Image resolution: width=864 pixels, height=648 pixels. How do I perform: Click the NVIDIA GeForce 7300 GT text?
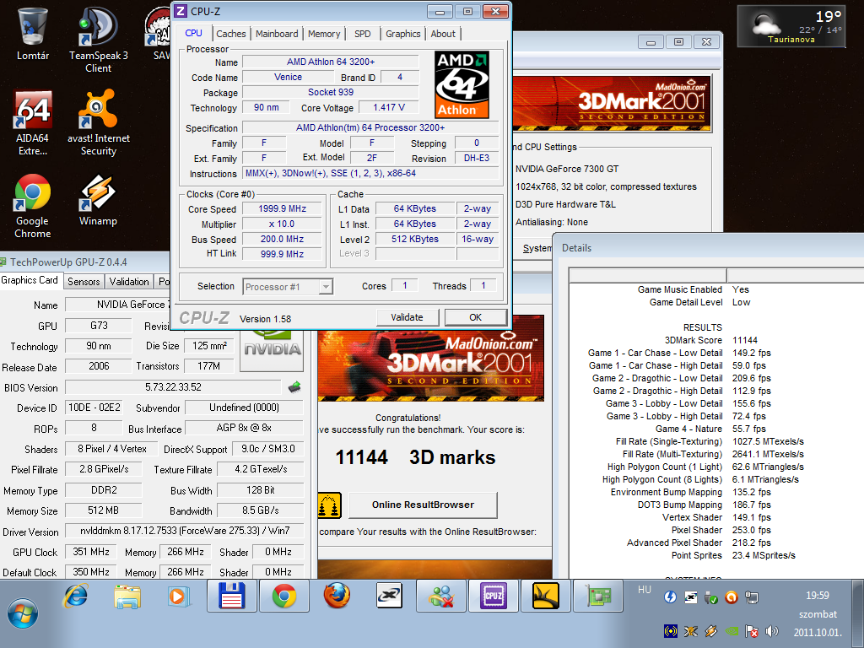(x=567, y=169)
